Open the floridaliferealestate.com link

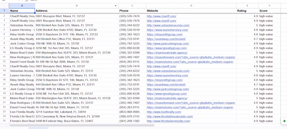(170, 117)
